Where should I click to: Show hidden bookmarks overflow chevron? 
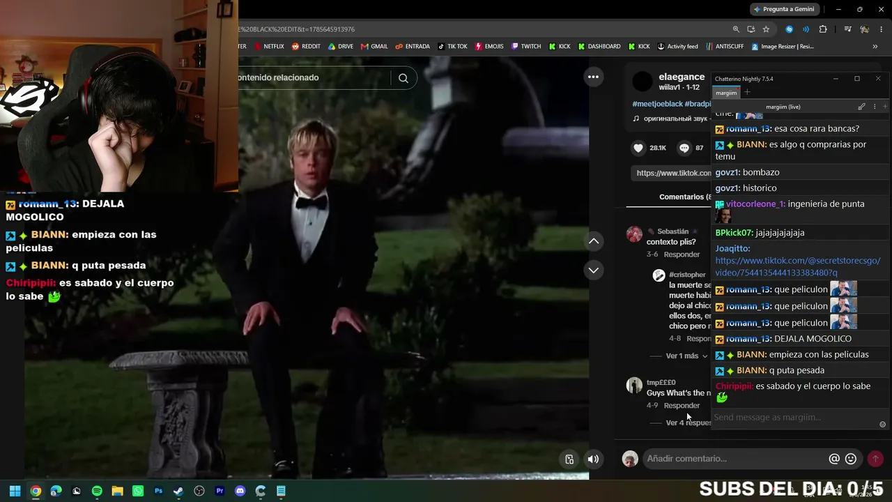coord(875,47)
